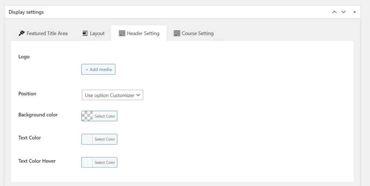Click Select Color for Text Color
Viewport: 370px width, 186px height.
(105, 139)
